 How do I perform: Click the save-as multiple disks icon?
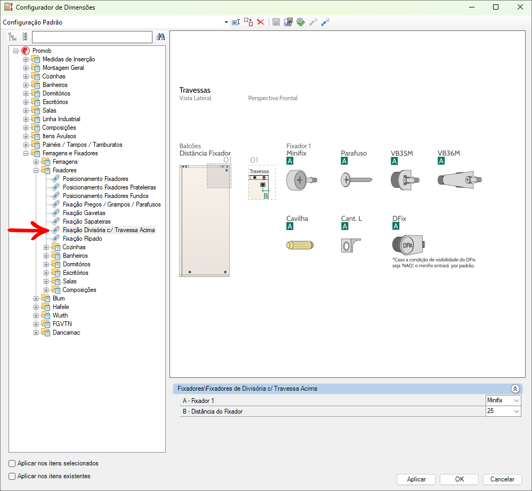(288, 22)
